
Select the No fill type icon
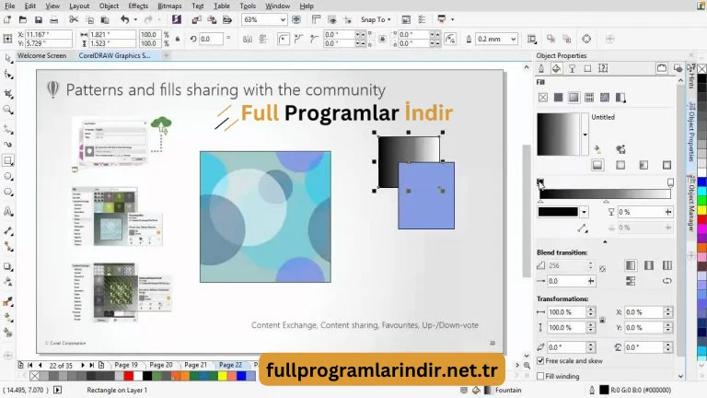(x=543, y=98)
